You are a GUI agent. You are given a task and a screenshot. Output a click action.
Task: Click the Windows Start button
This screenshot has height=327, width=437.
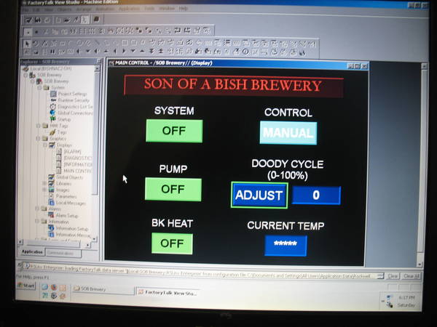click(x=26, y=286)
